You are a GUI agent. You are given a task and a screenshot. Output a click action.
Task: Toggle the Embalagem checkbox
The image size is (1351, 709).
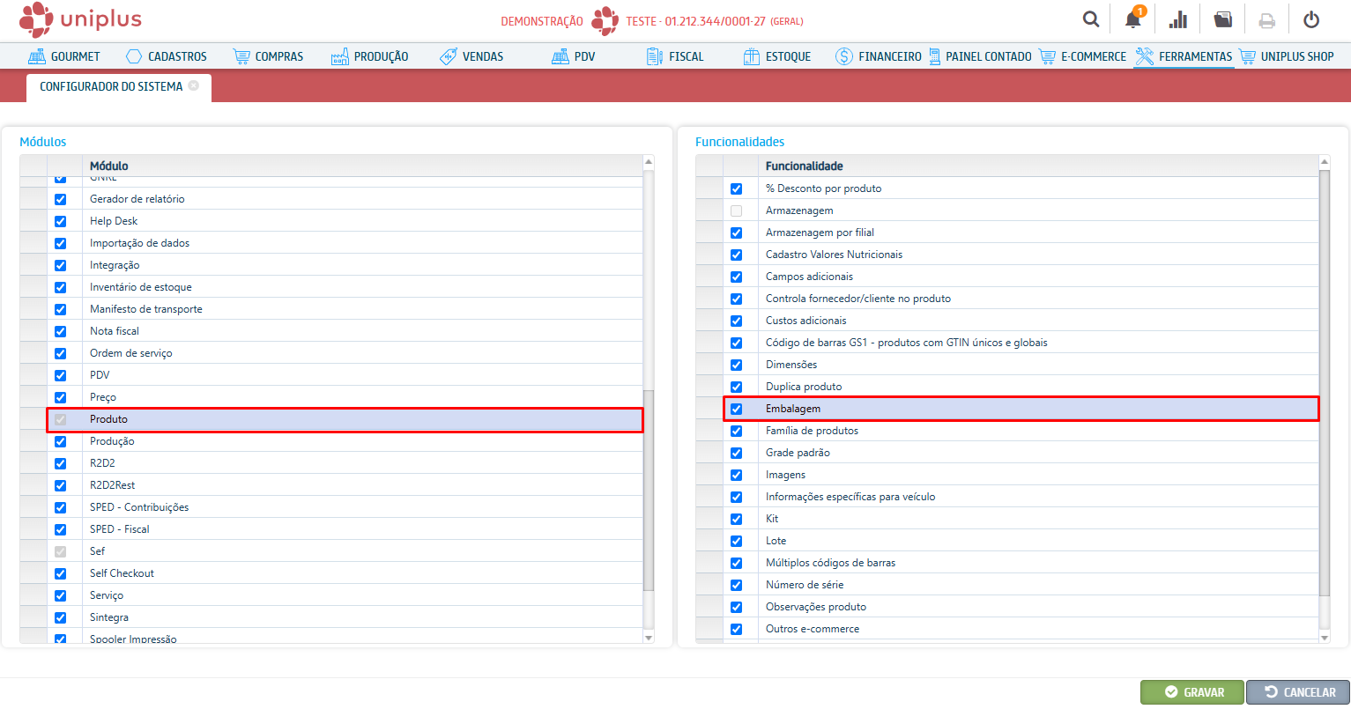[x=737, y=409]
